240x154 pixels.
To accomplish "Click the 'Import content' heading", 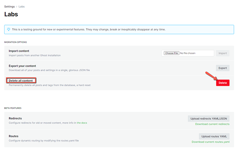I will pos(19,51).
